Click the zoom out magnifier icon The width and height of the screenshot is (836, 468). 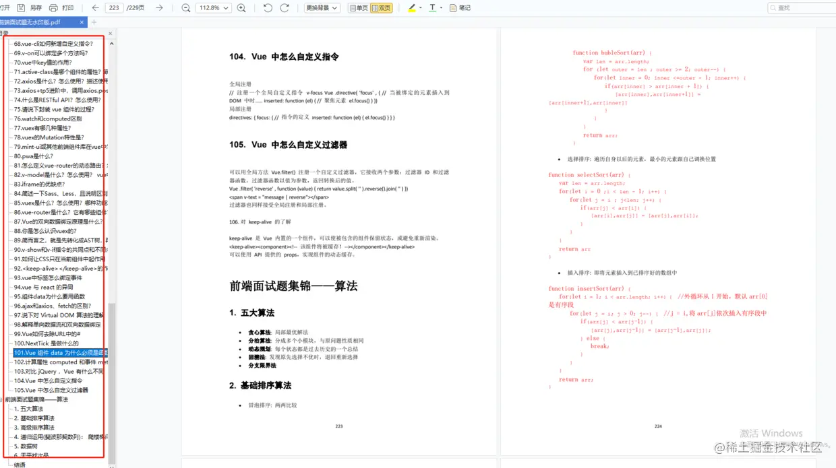[186, 8]
